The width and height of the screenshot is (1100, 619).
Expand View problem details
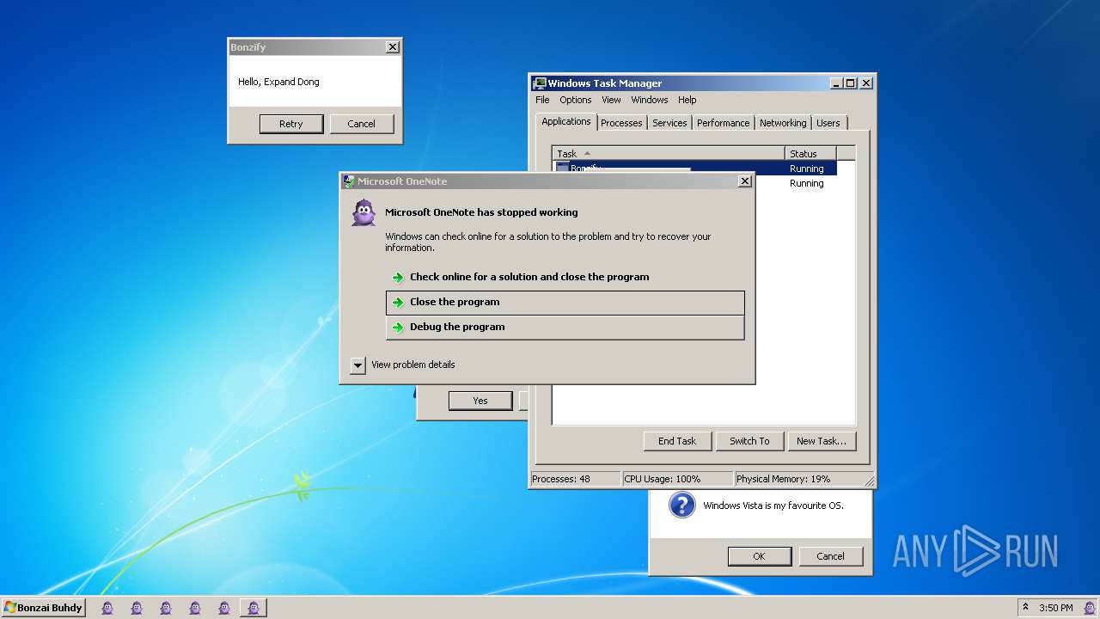[357, 365]
